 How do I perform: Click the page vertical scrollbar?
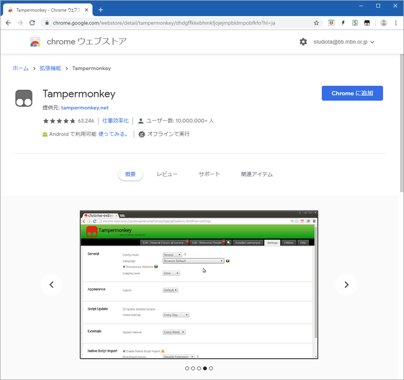(x=401, y=123)
